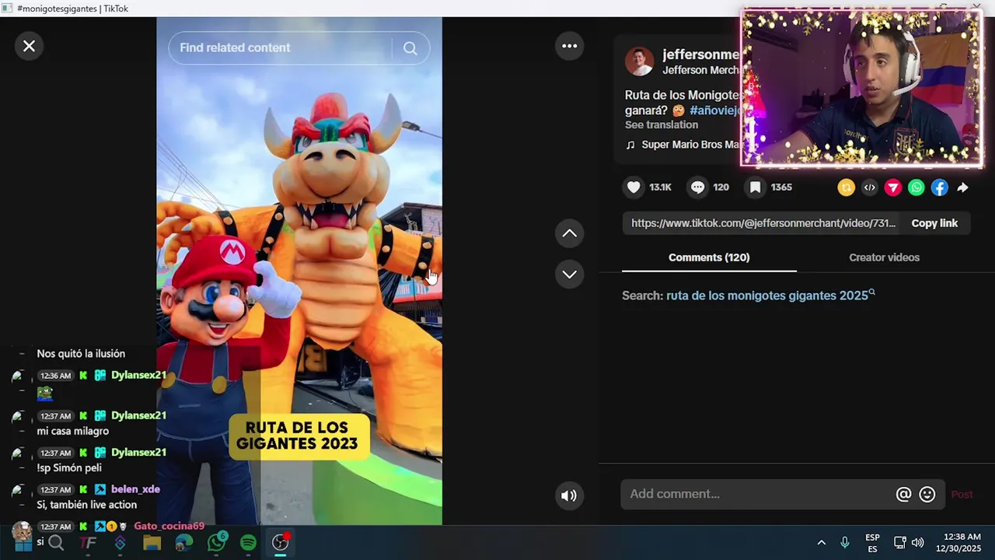Open more share options arrow

pos(962,187)
